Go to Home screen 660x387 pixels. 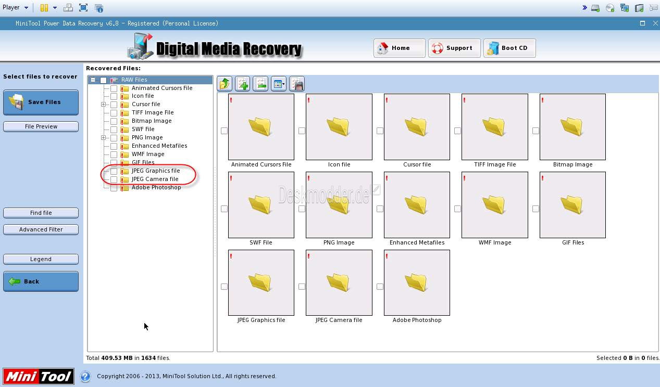(x=400, y=48)
